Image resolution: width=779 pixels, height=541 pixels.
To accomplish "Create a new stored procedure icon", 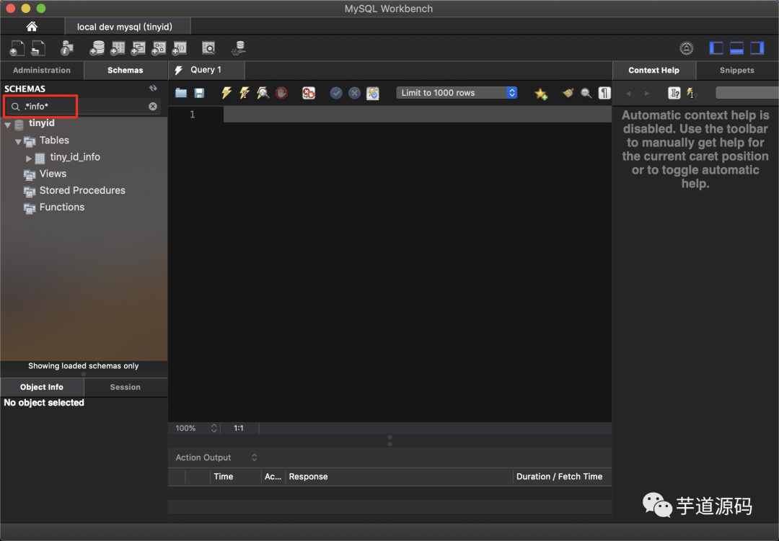I will pyautogui.click(x=159, y=48).
